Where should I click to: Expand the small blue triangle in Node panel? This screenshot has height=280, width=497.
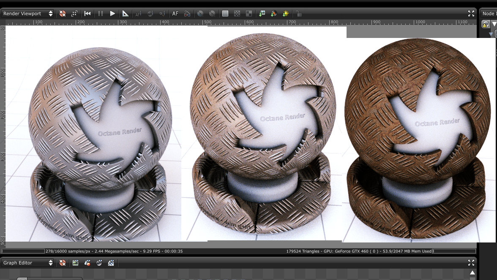click(x=491, y=34)
